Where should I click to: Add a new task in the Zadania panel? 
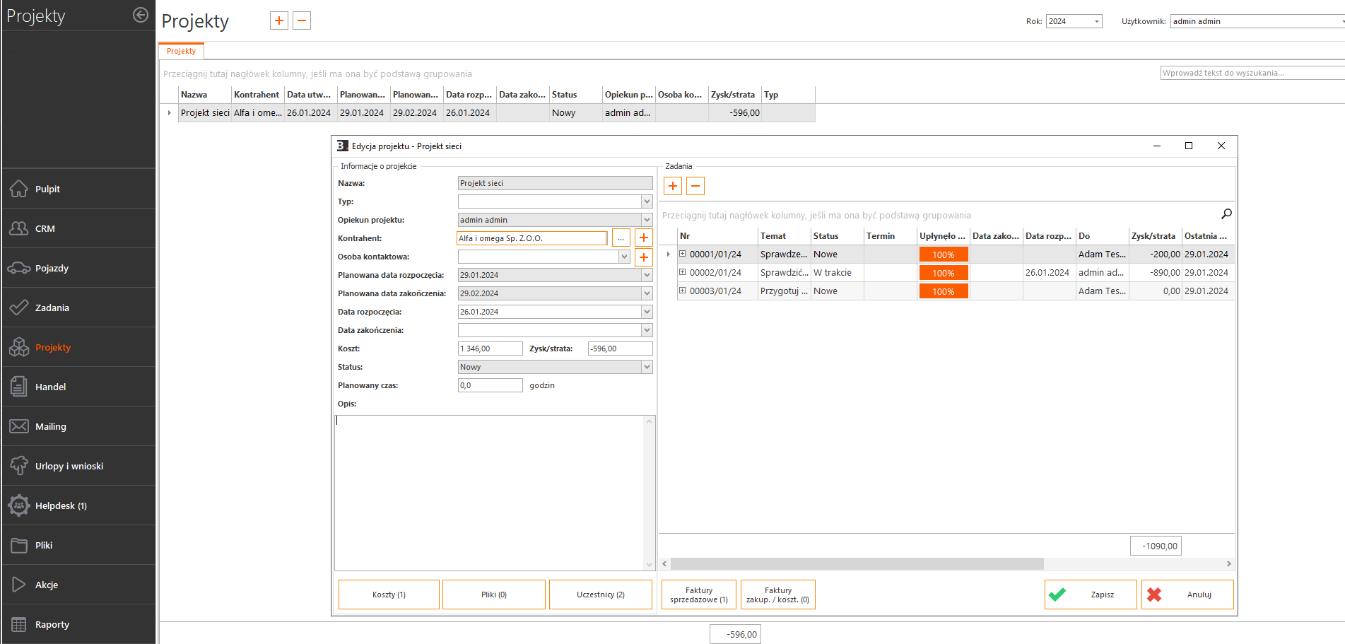(673, 186)
